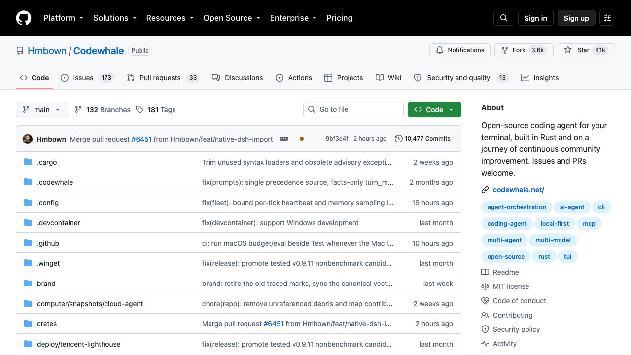Click the bell icon in Notifications

[x=440, y=50]
